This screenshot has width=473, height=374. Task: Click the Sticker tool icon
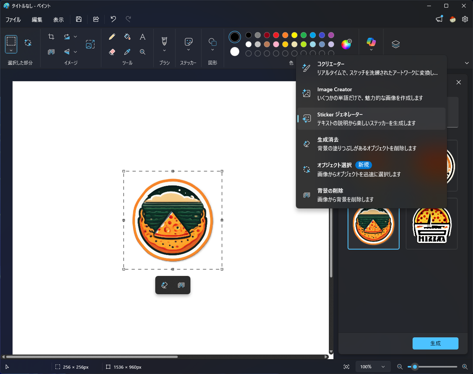click(189, 41)
